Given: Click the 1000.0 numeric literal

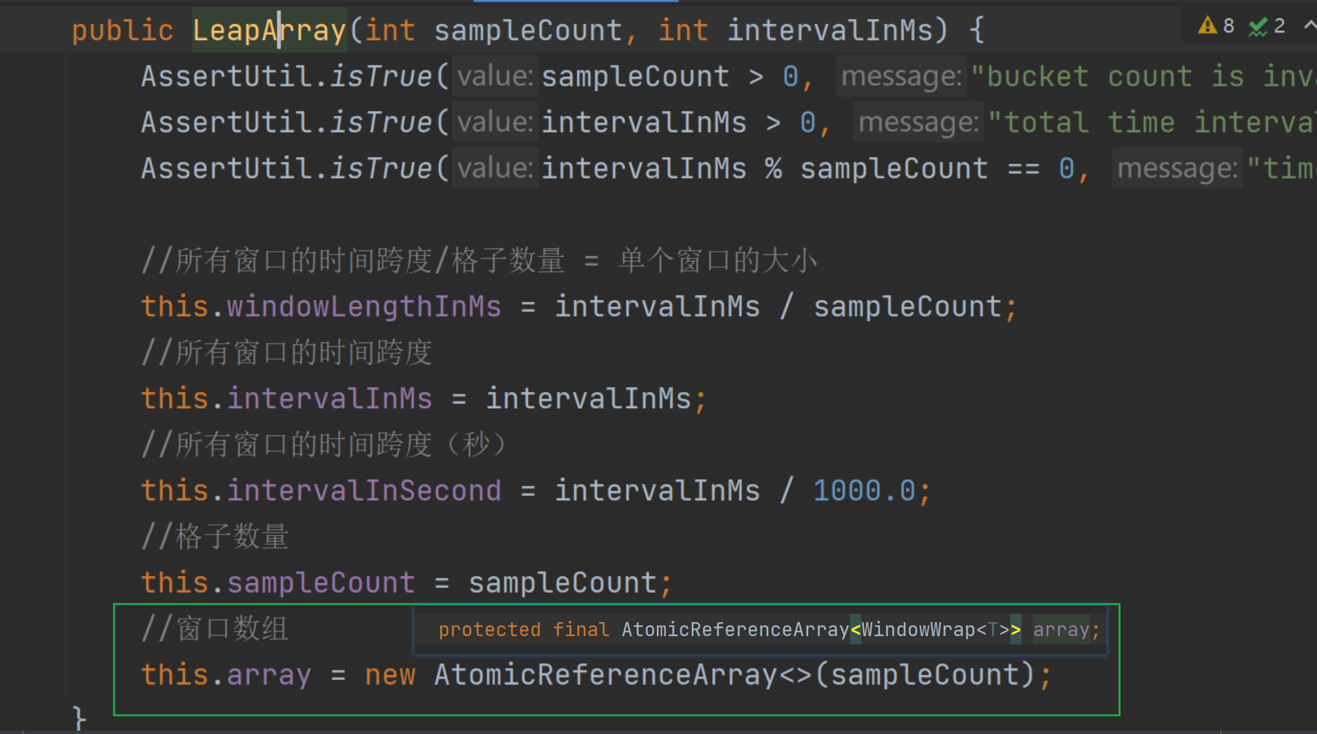Looking at the screenshot, I should (x=864, y=491).
